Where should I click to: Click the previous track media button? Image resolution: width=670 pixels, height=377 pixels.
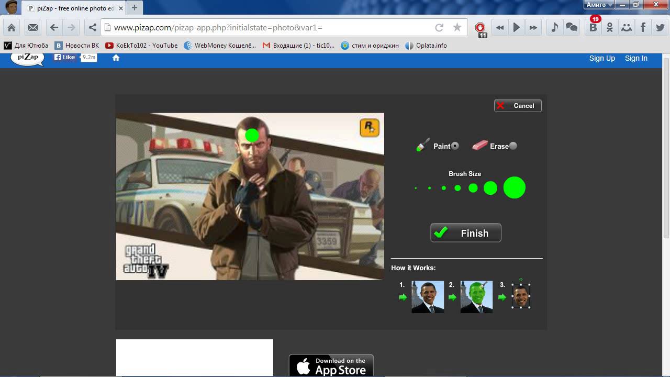[x=500, y=28]
